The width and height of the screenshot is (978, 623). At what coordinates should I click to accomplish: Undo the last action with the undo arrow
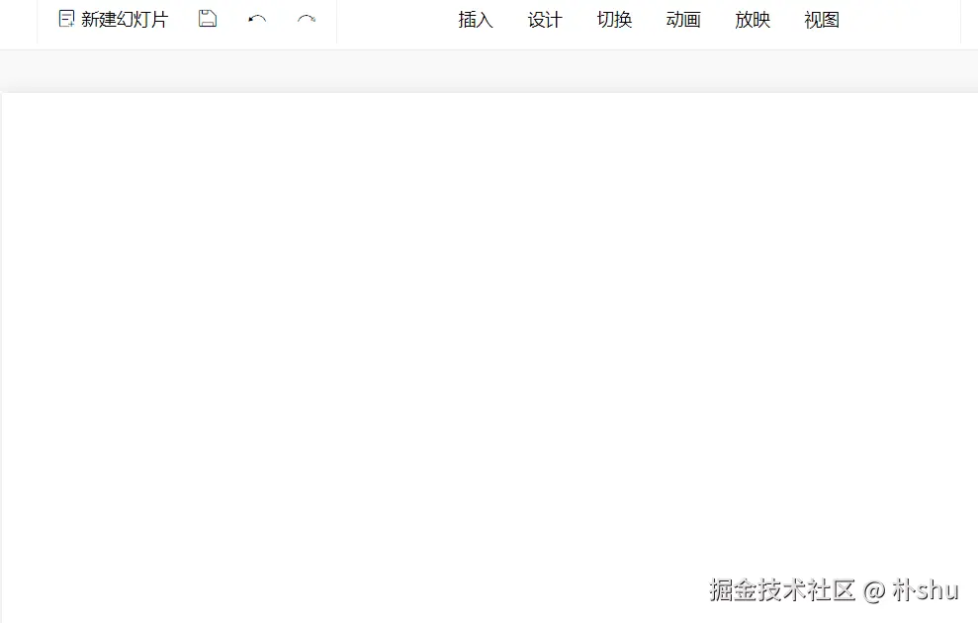click(x=257, y=20)
